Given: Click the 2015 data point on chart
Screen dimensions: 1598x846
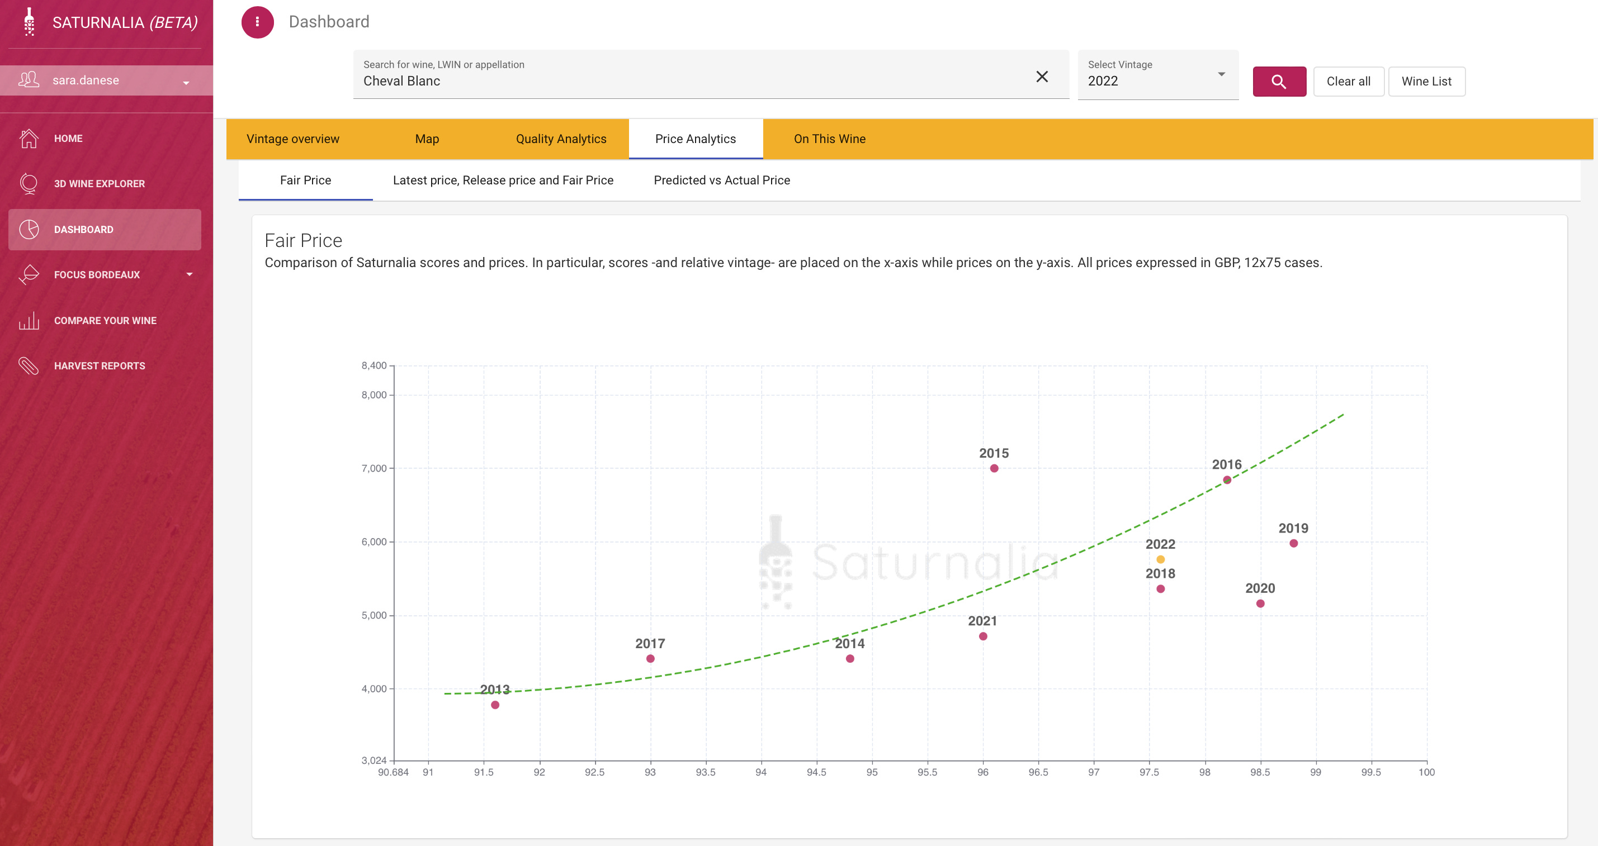Looking at the screenshot, I should point(994,469).
